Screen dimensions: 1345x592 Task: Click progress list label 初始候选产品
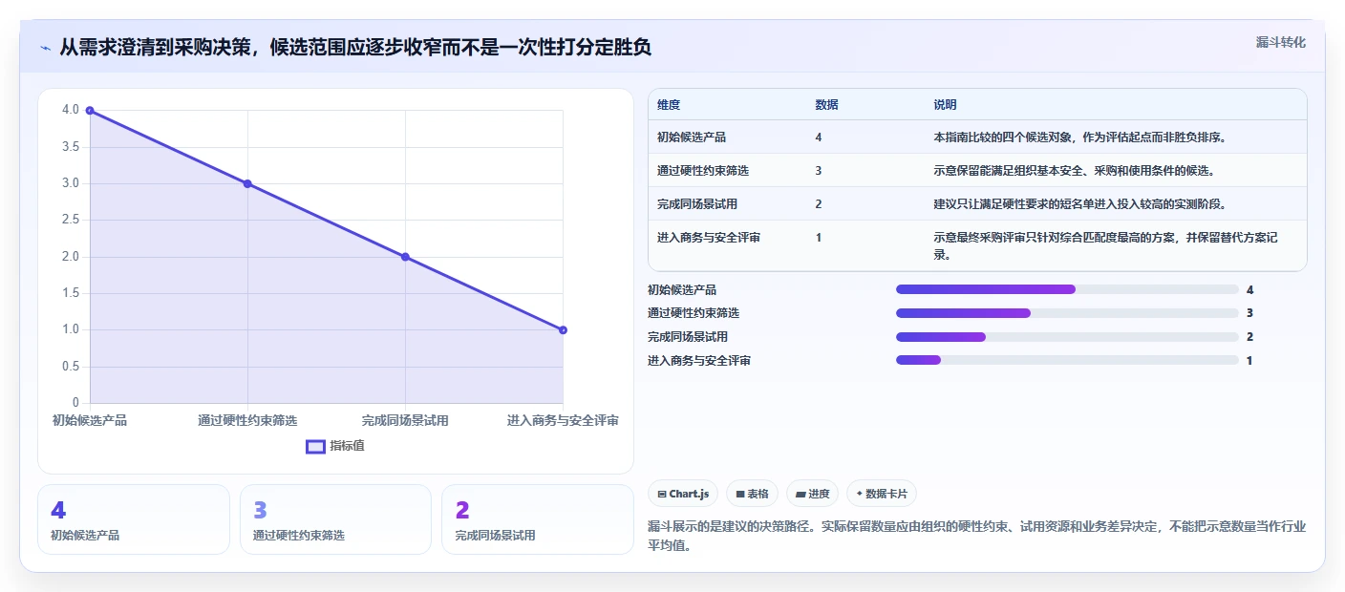(682, 289)
